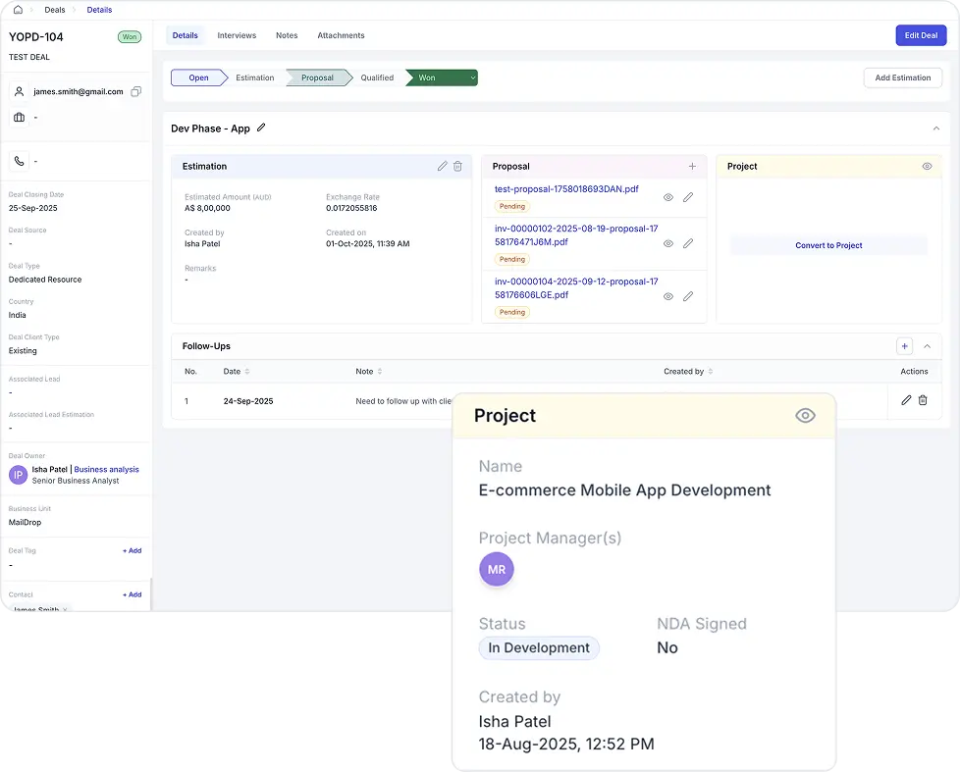The width and height of the screenshot is (960, 772).
Task: Collapse the Follow-Ups section
Action: pos(928,346)
